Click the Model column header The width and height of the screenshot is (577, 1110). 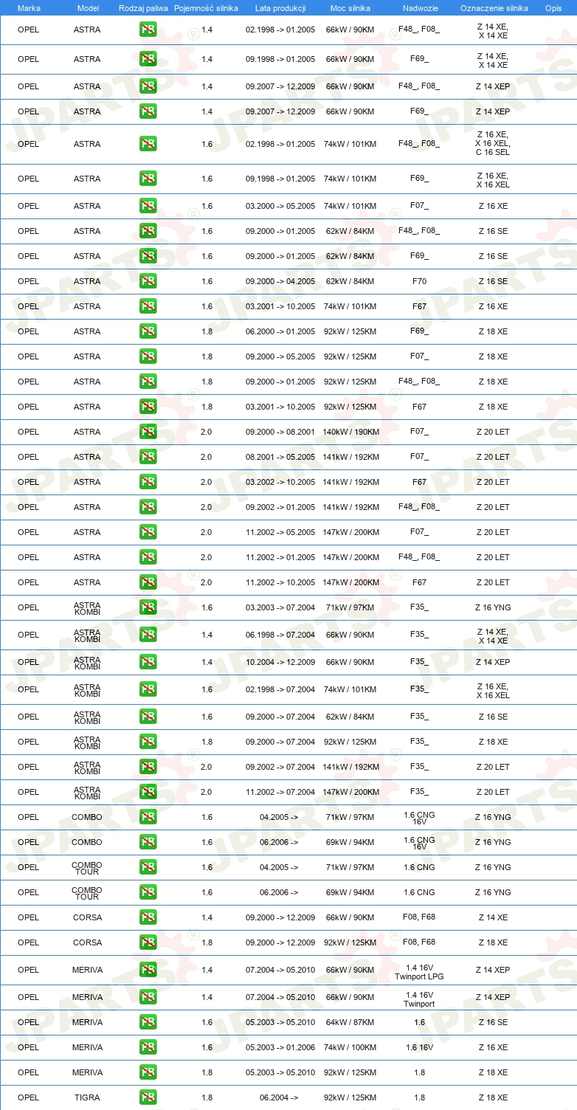[87, 8]
